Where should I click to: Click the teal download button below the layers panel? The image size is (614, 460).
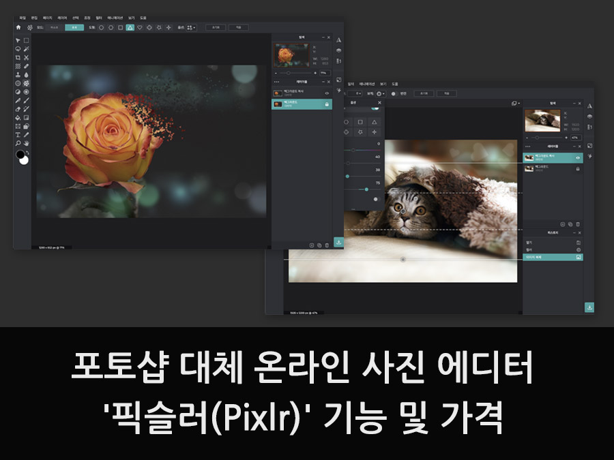click(x=339, y=242)
